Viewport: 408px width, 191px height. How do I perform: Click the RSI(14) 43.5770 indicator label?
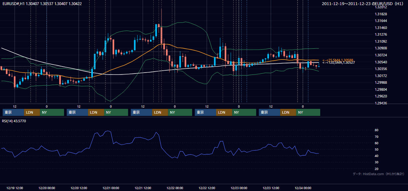click(14, 121)
